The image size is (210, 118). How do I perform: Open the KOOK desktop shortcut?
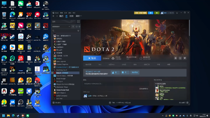click(21, 92)
